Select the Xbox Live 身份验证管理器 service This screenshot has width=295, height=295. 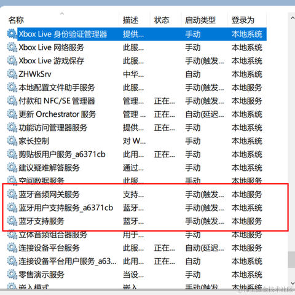pyautogui.click(x=63, y=34)
